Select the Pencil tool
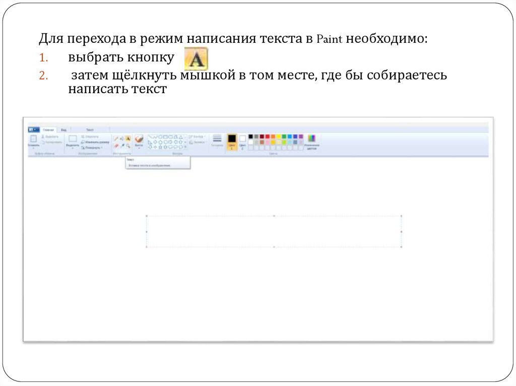This screenshot has width=516, height=386. coord(116,138)
